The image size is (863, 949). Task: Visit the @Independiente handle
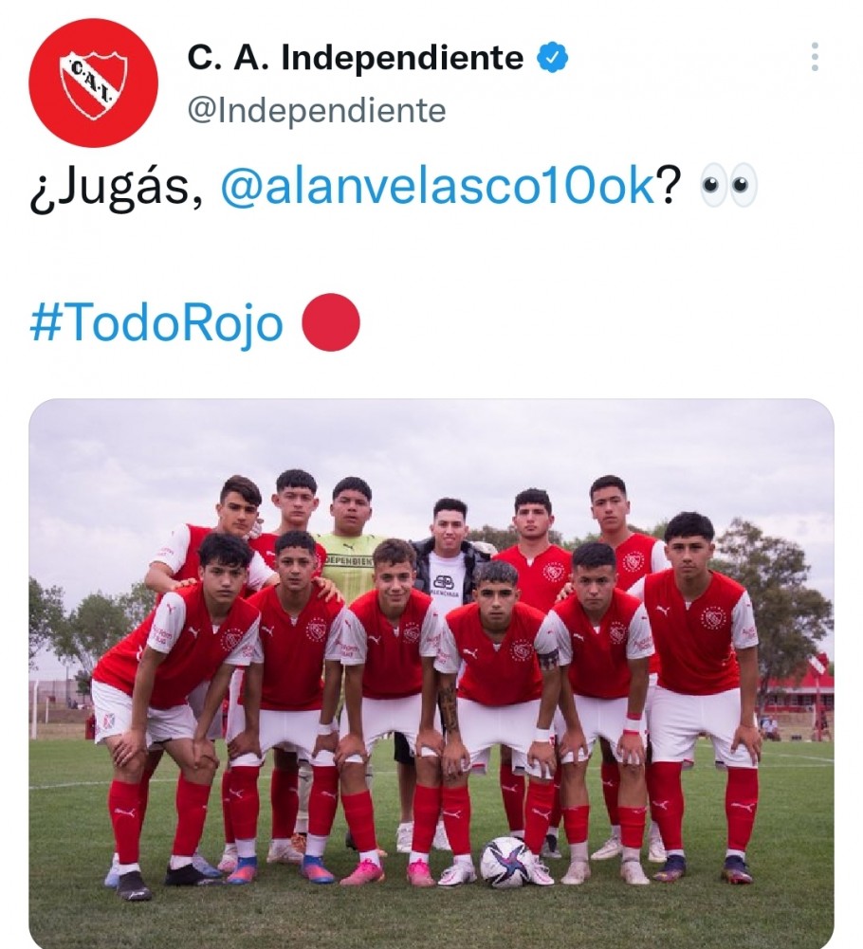pos(317,110)
